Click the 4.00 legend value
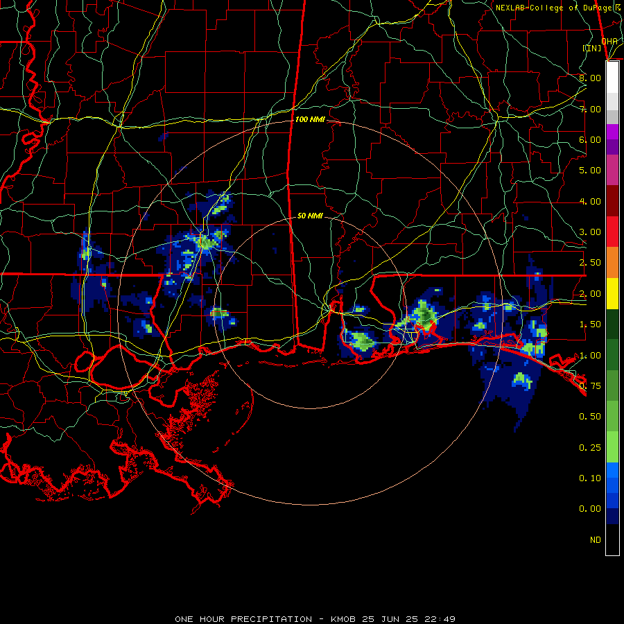624x624 pixels. click(590, 201)
